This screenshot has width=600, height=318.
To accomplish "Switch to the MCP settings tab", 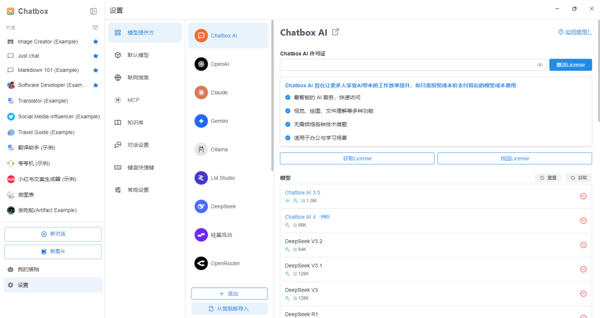I will pos(145,100).
